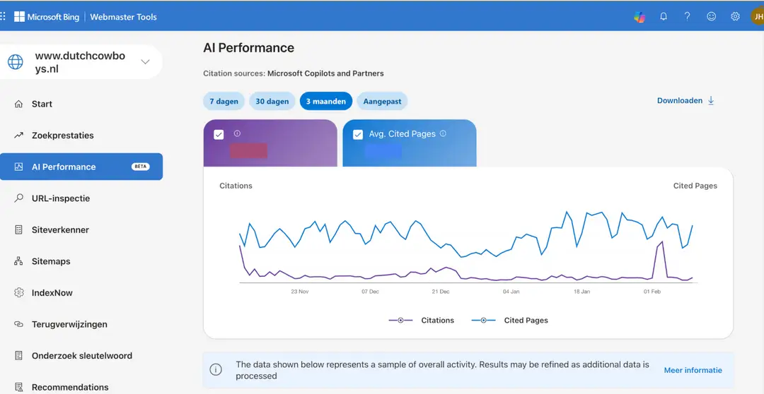Viewport: 764px width, 394px height.
Task: Click the 18 Jan axis label
Action: (x=581, y=292)
